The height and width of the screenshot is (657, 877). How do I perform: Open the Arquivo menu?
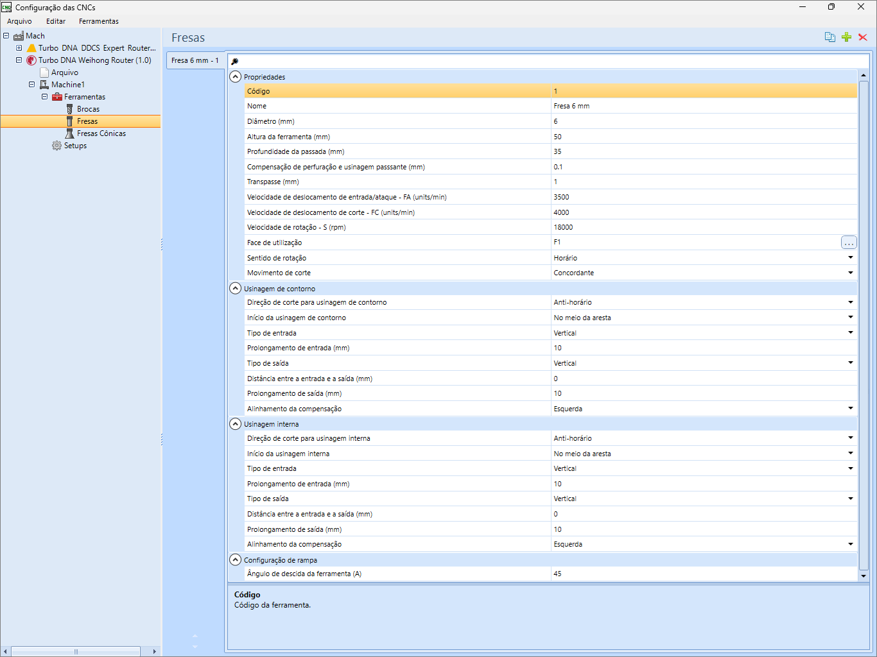point(19,21)
